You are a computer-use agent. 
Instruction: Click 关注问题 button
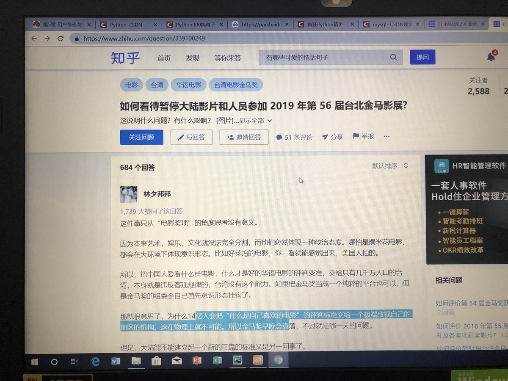141,137
